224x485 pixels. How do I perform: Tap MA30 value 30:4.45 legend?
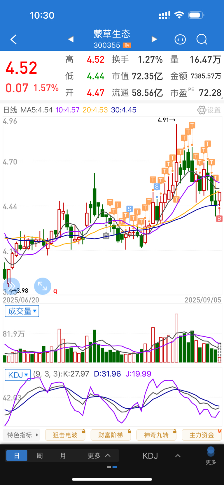pyautogui.click(x=124, y=110)
